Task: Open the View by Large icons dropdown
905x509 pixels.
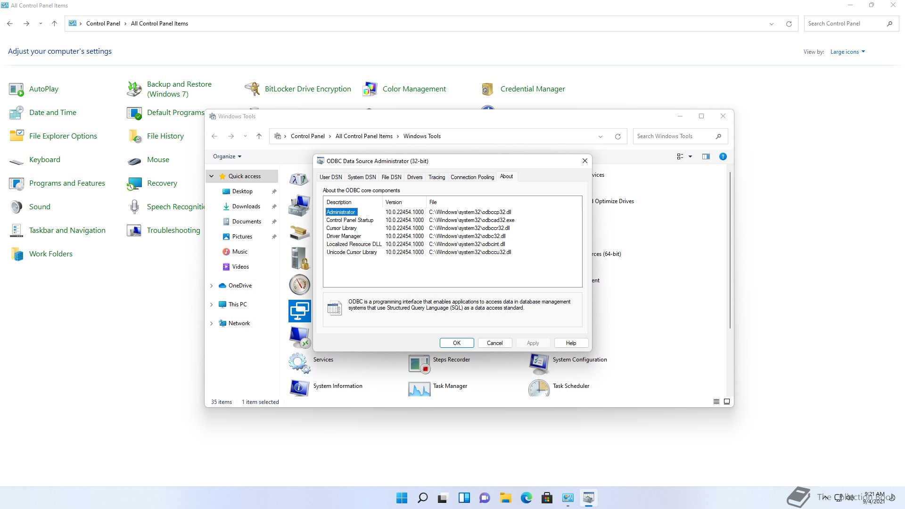Action: pyautogui.click(x=847, y=52)
